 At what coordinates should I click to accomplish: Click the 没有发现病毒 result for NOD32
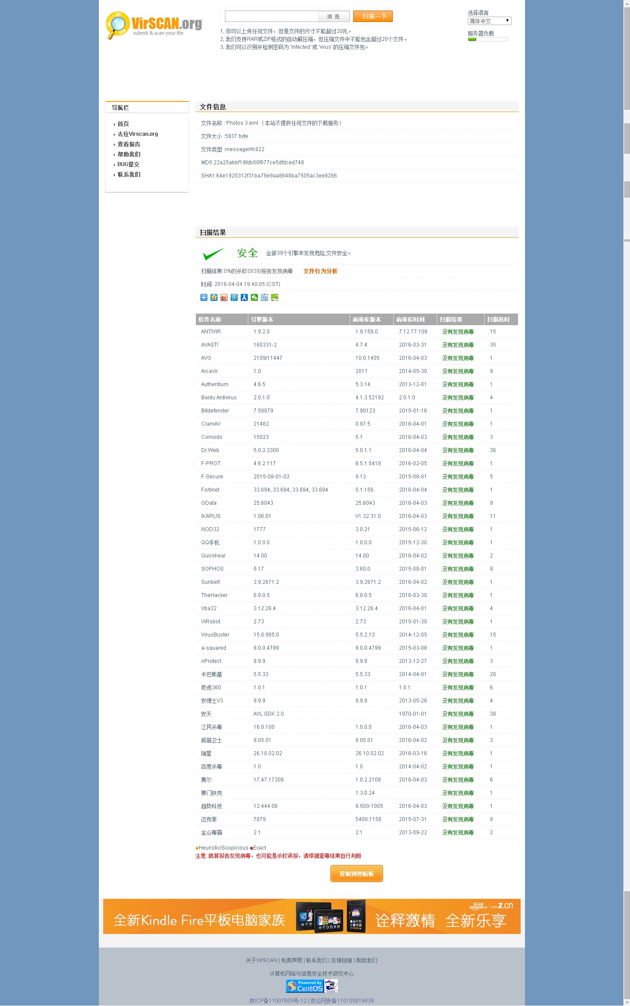tap(458, 529)
